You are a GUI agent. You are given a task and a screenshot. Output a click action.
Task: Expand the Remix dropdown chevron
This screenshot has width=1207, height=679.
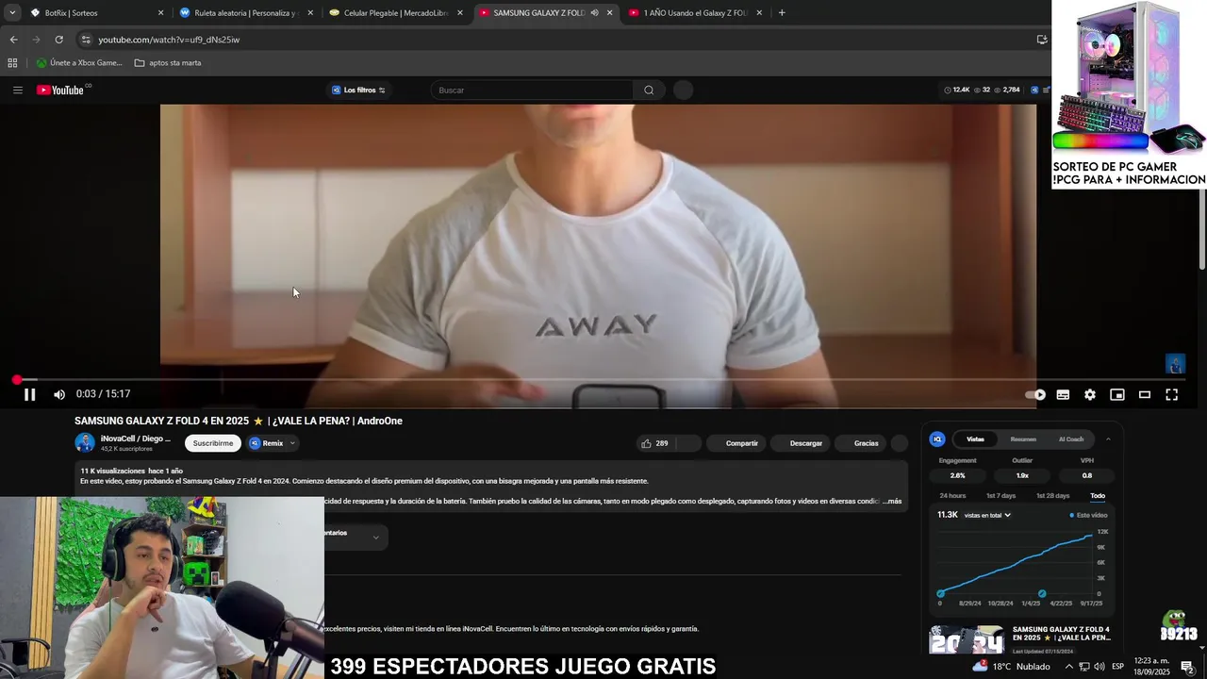[x=292, y=443]
